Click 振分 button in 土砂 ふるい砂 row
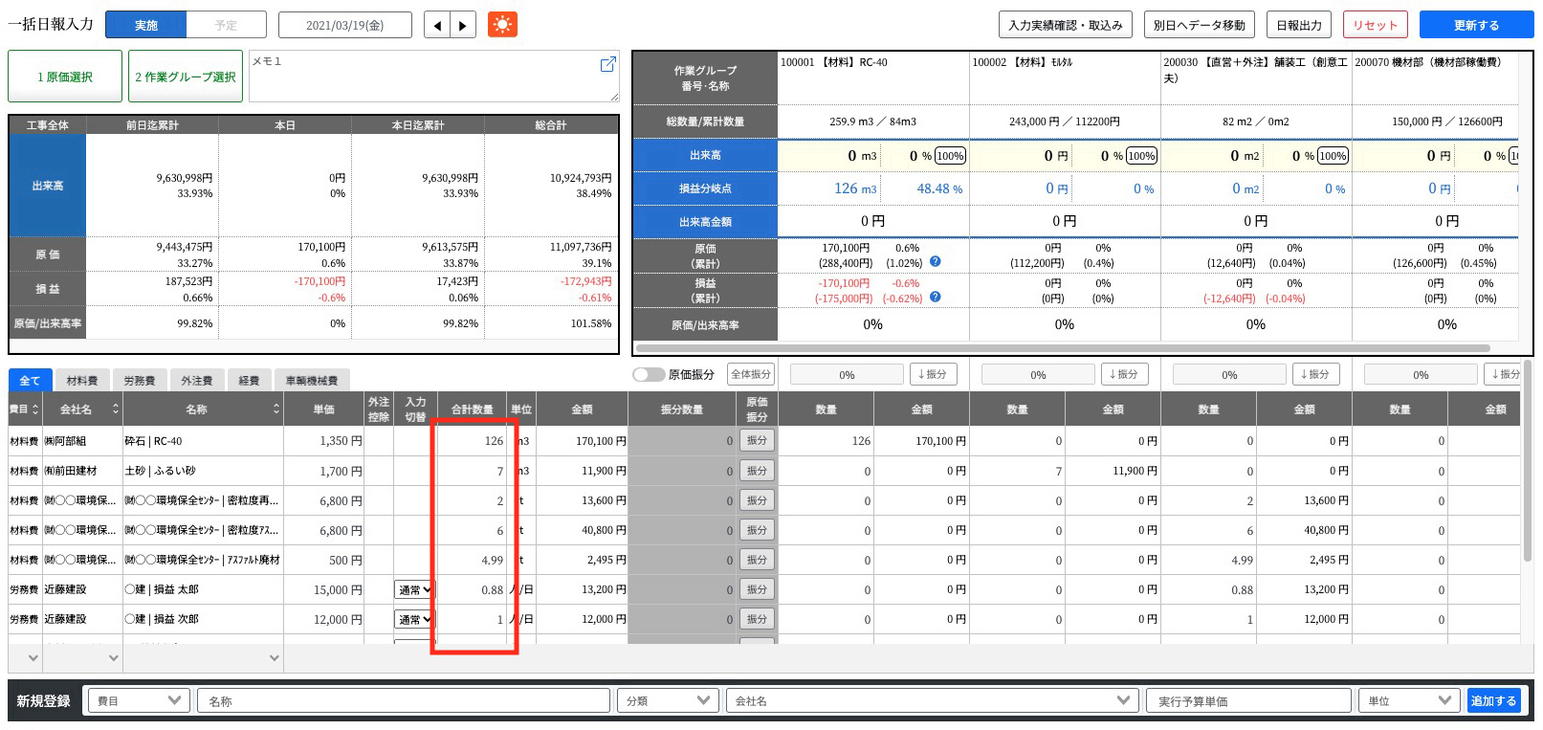Image resolution: width=1543 pixels, height=730 pixels. pyautogui.click(x=757, y=471)
